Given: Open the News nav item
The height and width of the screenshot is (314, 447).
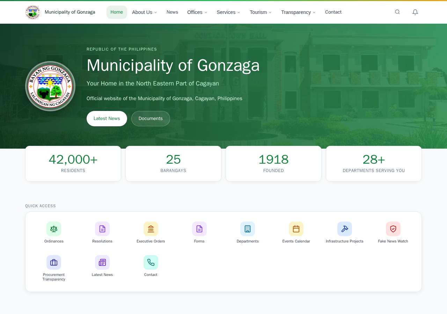Looking at the screenshot, I should pos(172,12).
